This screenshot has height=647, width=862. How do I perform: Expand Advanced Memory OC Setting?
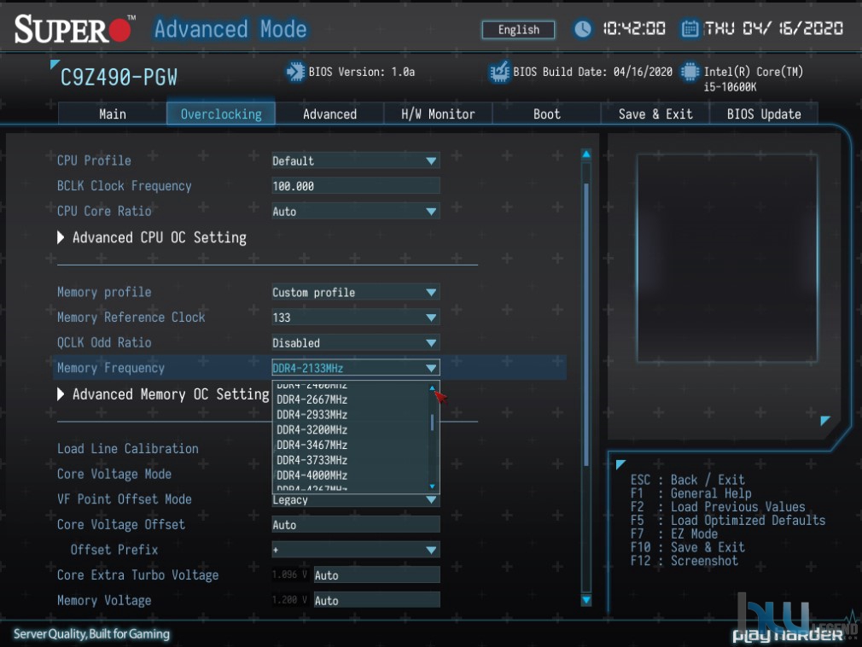click(163, 394)
